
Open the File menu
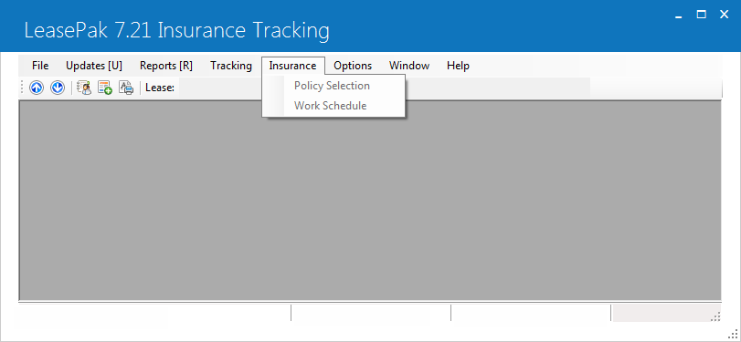pos(40,66)
